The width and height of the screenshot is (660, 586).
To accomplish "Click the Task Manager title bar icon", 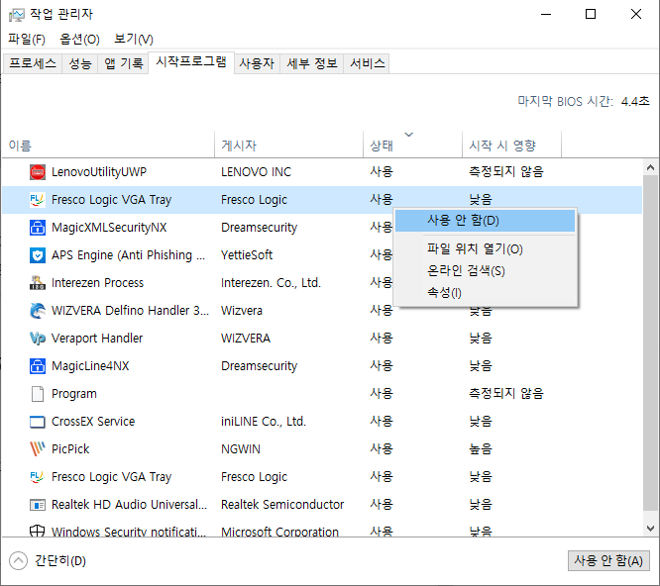I will 17,15.
